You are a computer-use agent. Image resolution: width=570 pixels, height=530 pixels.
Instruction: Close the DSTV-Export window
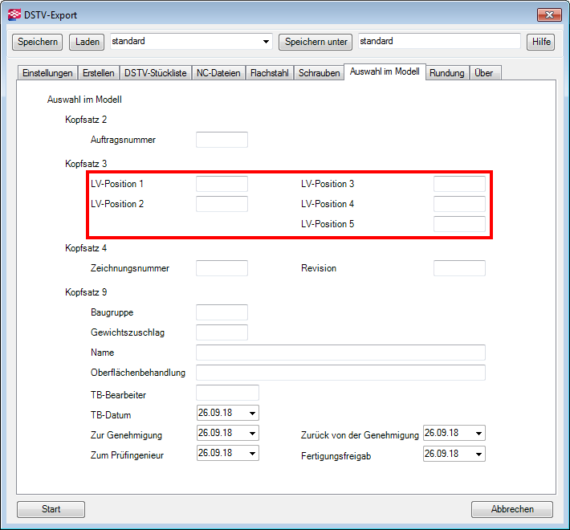pyautogui.click(x=548, y=14)
